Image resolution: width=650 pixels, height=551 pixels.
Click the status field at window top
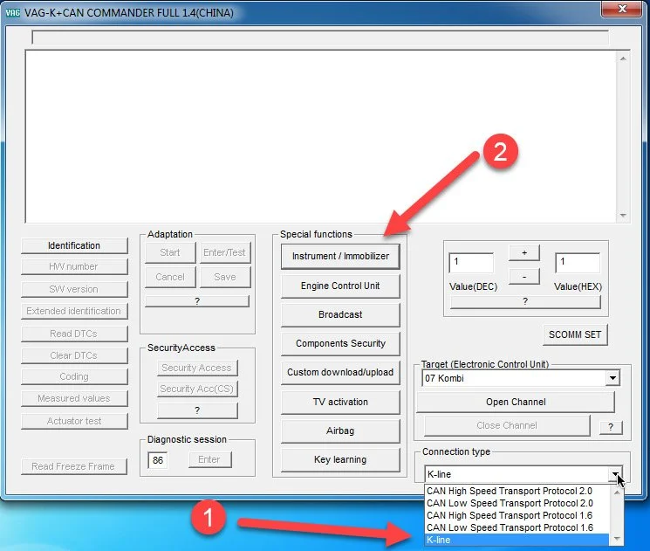pos(320,38)
